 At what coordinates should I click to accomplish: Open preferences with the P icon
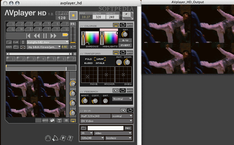pos(63,138)
